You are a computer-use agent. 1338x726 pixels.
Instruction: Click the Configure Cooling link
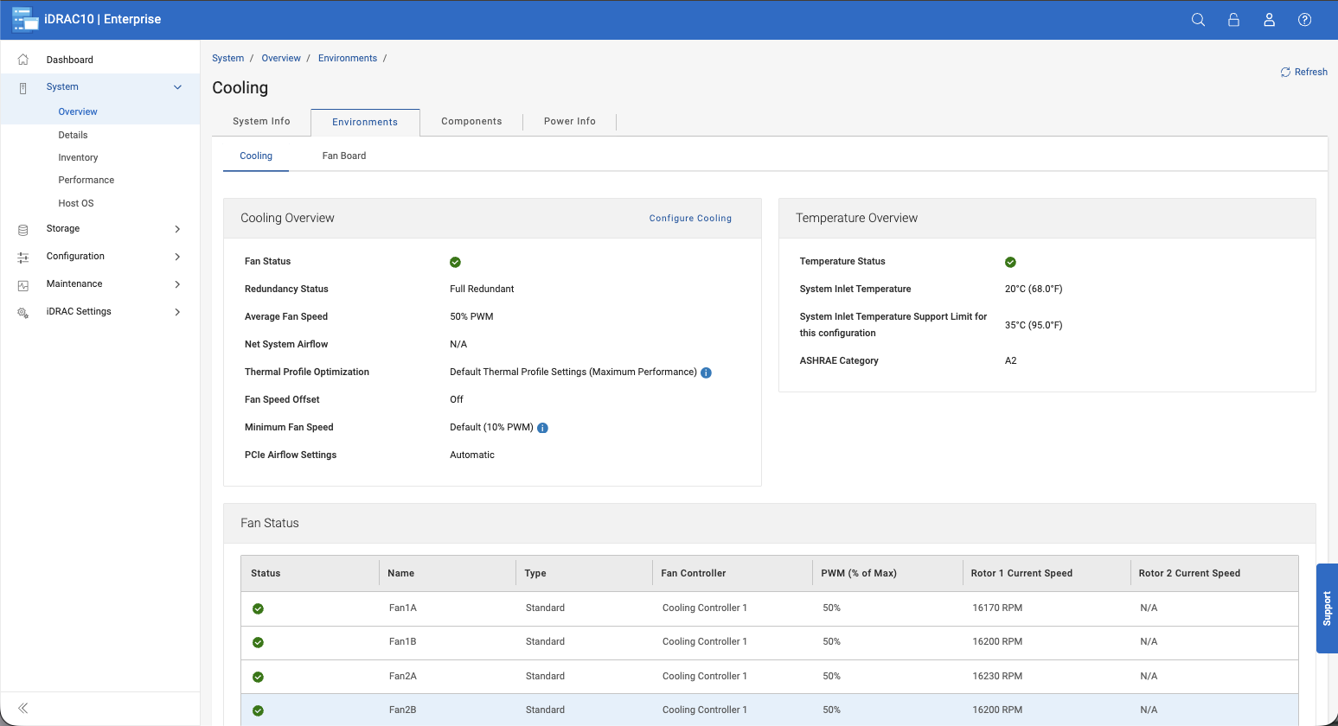[690, 219]
